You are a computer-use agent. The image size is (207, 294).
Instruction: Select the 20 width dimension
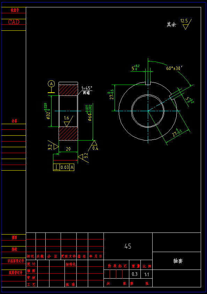(x=68, y=149)
